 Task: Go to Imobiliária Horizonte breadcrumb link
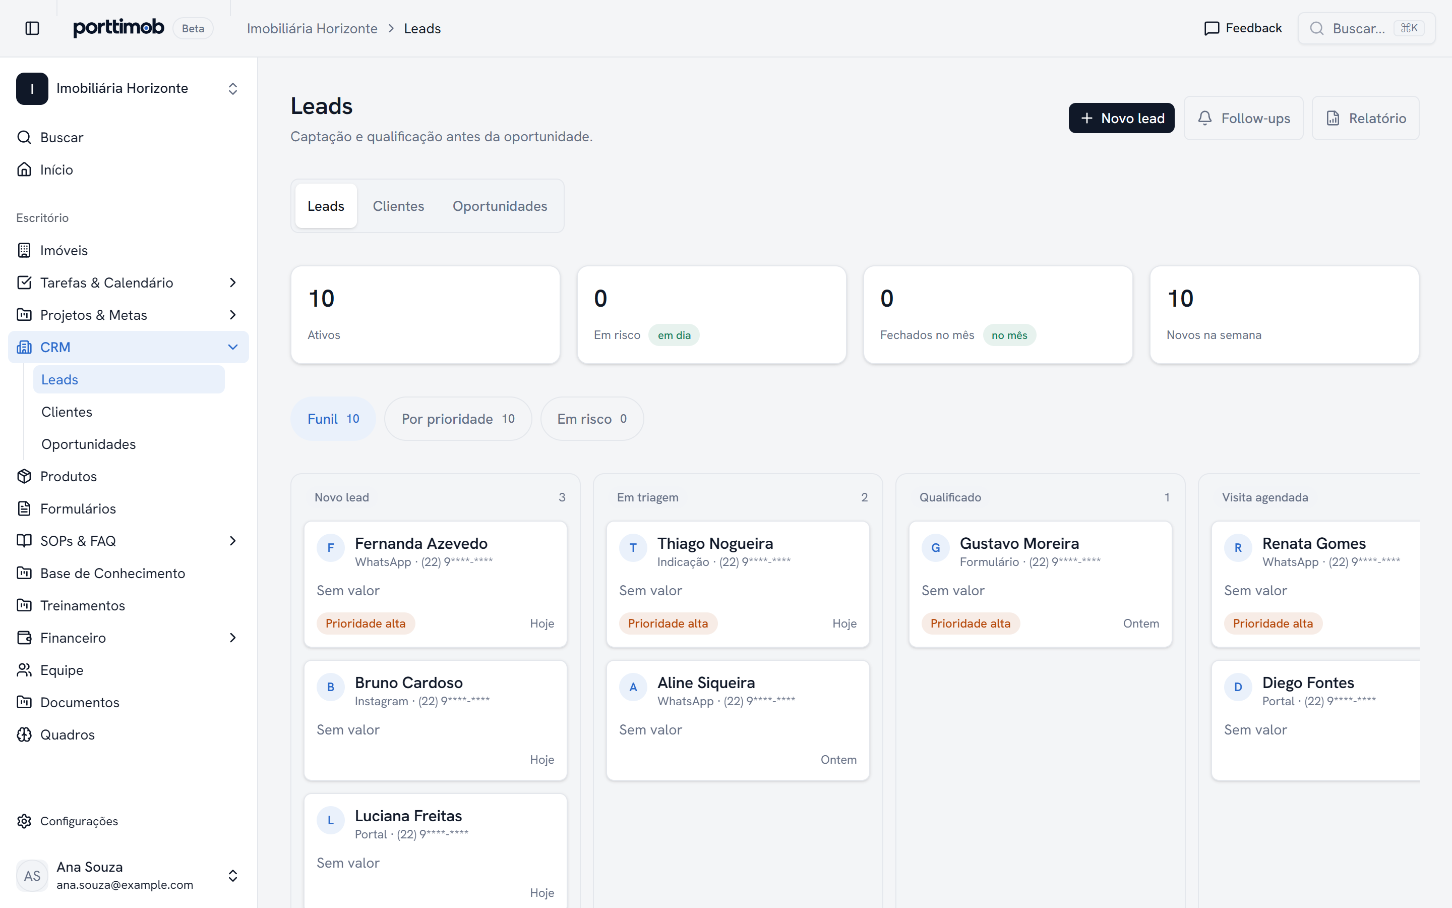tap(312, 28)
